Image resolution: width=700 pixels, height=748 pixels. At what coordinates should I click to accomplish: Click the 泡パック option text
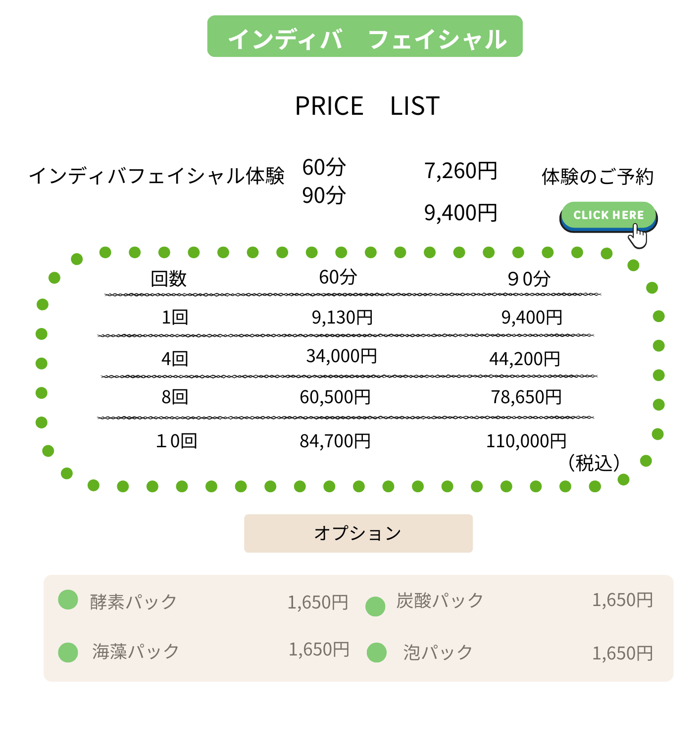click(x=438, y=652)
